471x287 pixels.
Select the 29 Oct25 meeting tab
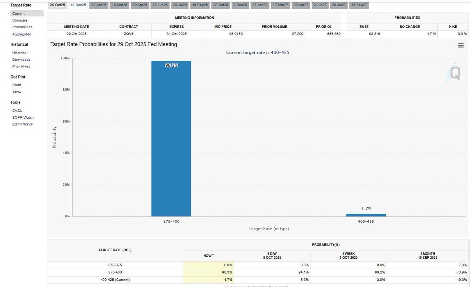[57, 5]
